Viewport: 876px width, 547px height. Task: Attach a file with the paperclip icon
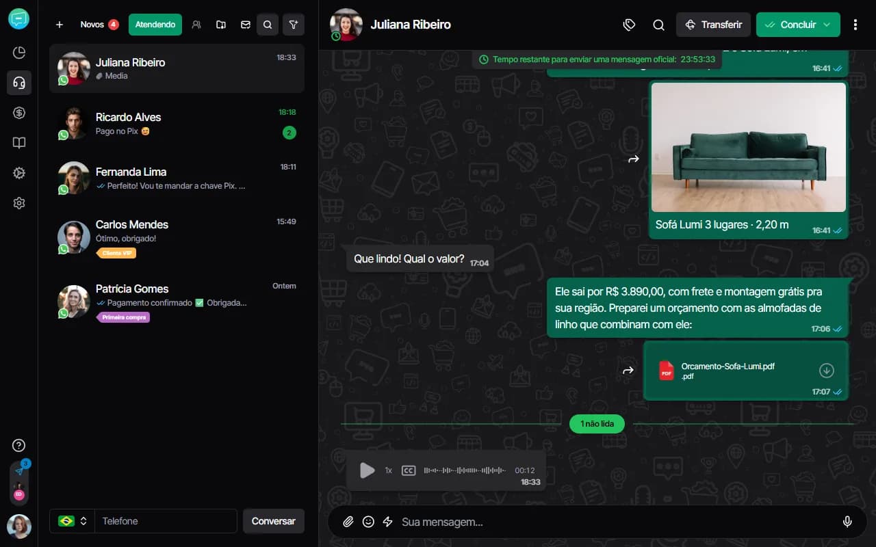348,522
